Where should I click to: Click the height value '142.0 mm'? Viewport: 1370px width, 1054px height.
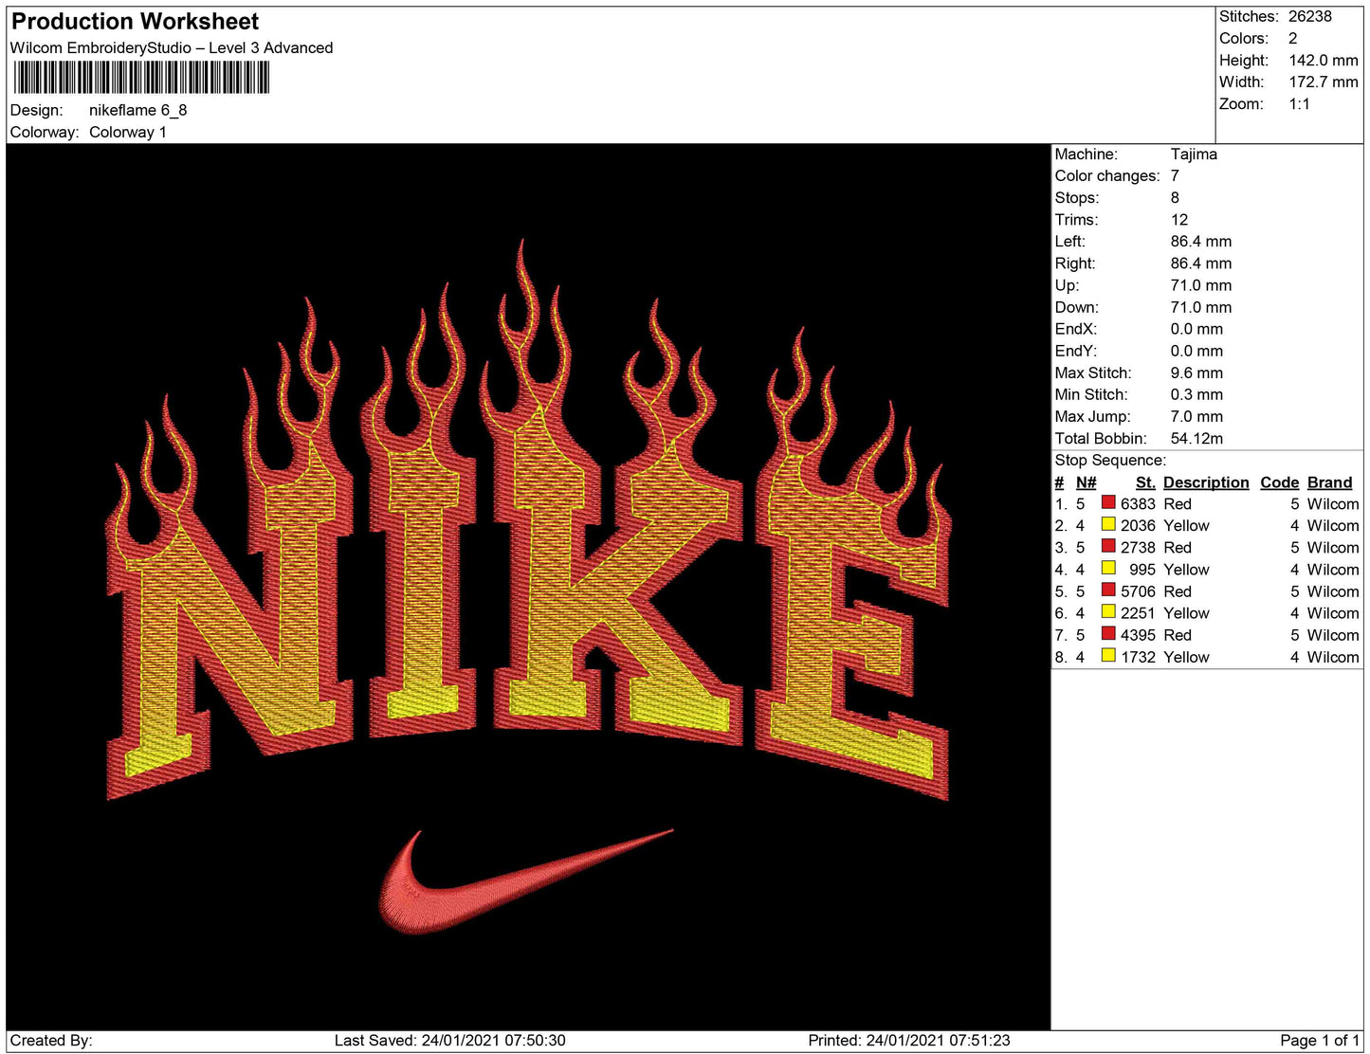tap(1324, 60)
